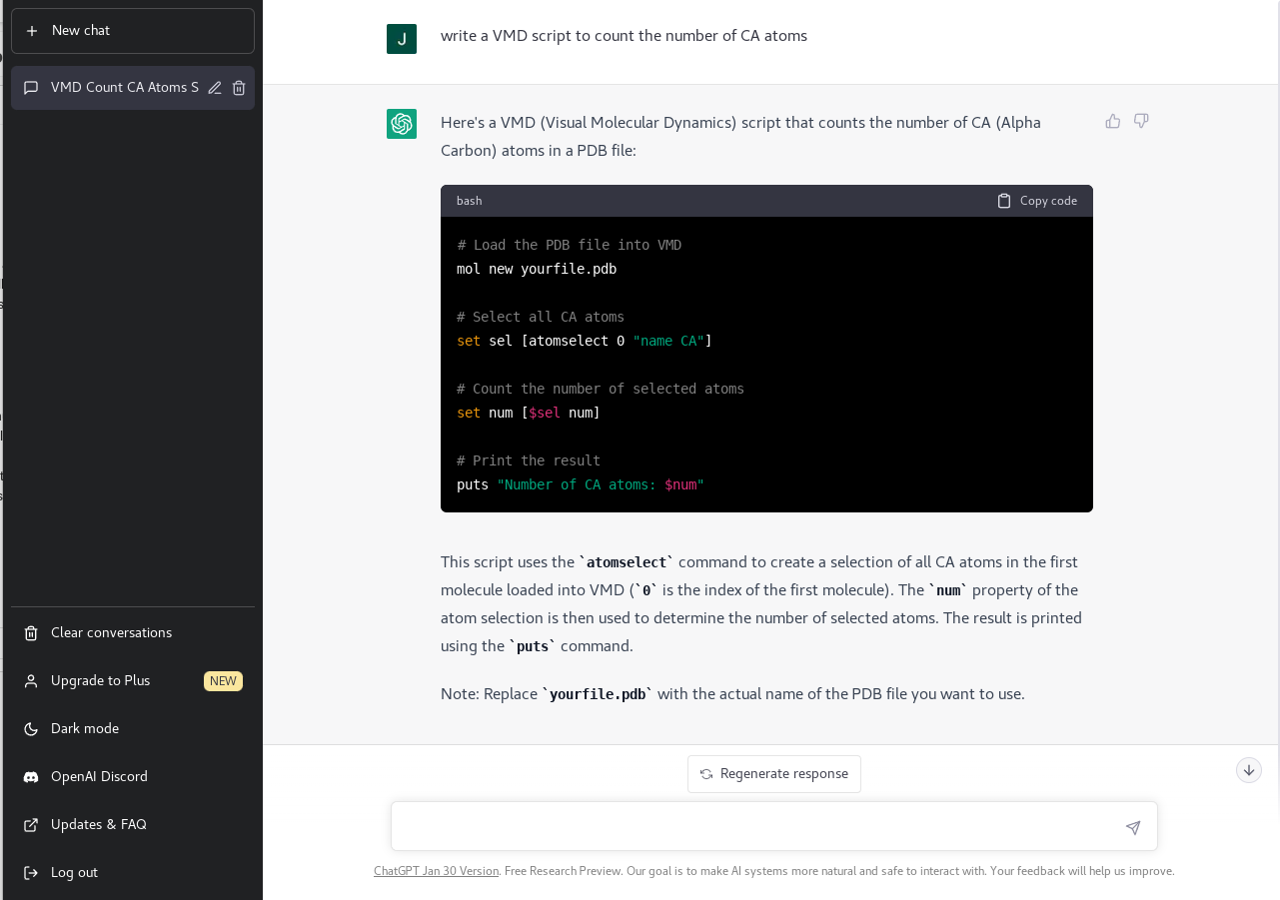
Task: Open VMD Count CA Atoms conversation
Action: (115, 88)
